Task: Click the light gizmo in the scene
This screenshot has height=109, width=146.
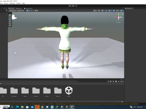Action: [16, 54]
